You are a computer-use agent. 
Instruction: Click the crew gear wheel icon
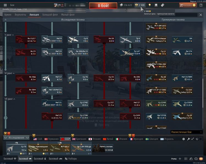pos(184,139)
